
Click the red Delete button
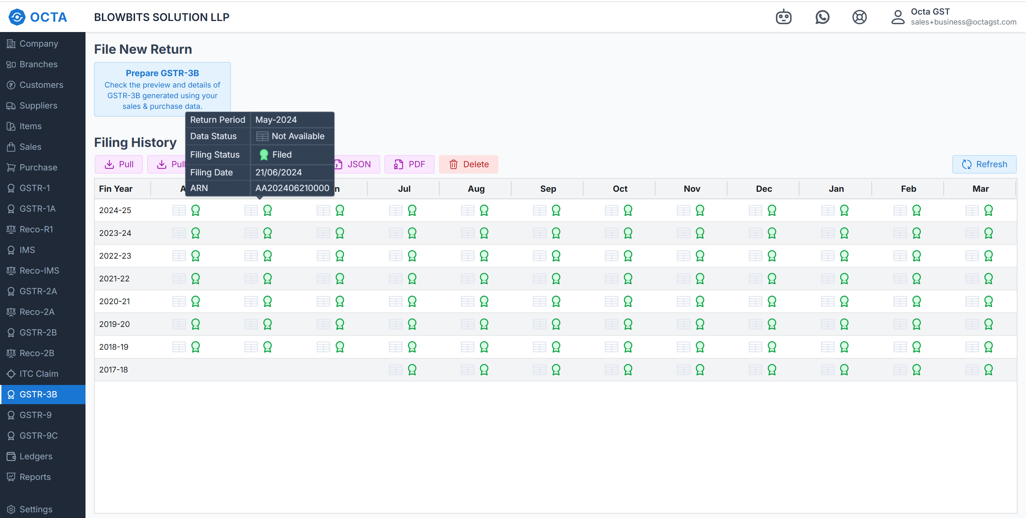click(x=468, y=164)
